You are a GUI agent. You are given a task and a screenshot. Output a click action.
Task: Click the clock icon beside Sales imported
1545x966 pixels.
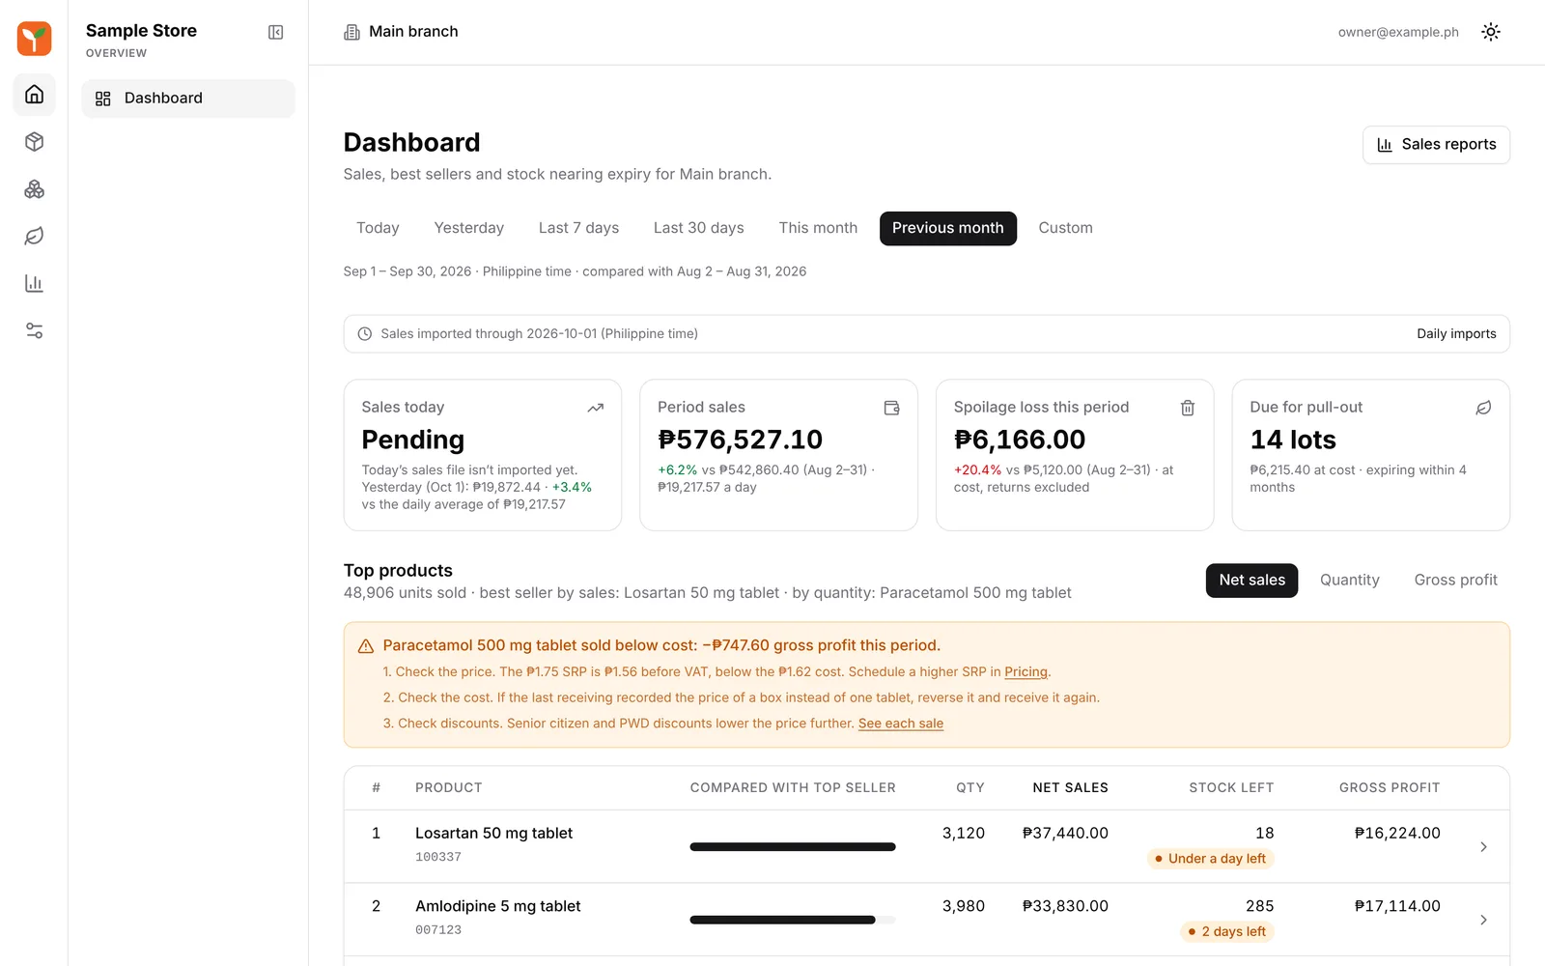365,334
